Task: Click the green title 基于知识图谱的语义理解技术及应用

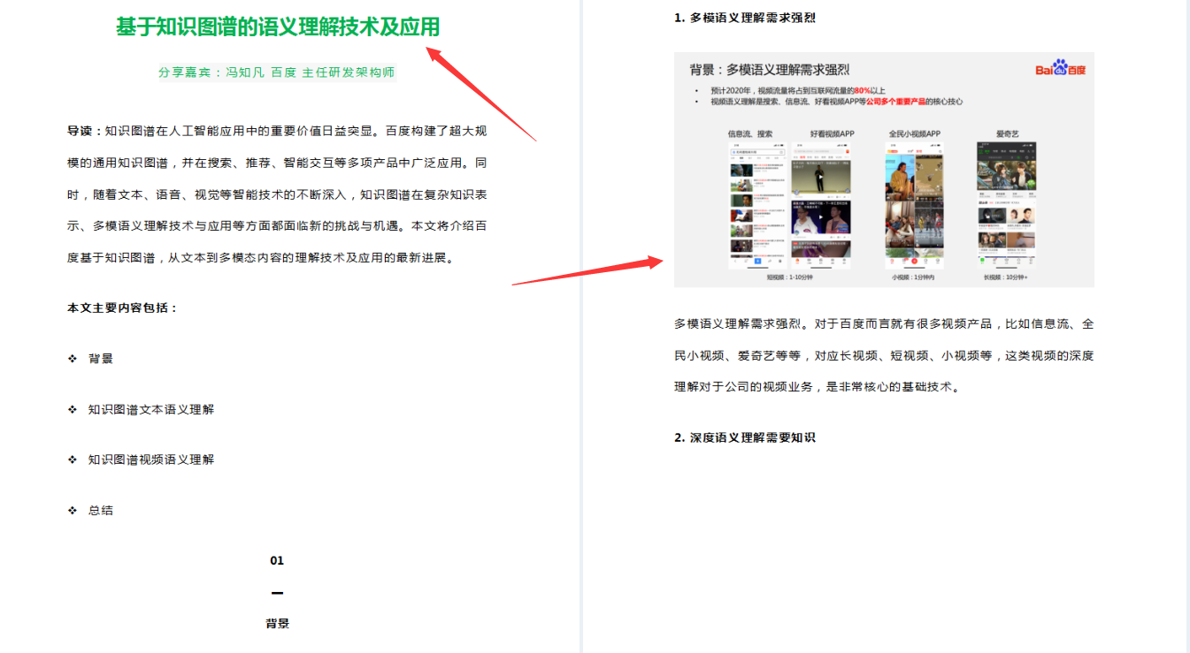Action: pyautogui.click(x=278, y=27)
